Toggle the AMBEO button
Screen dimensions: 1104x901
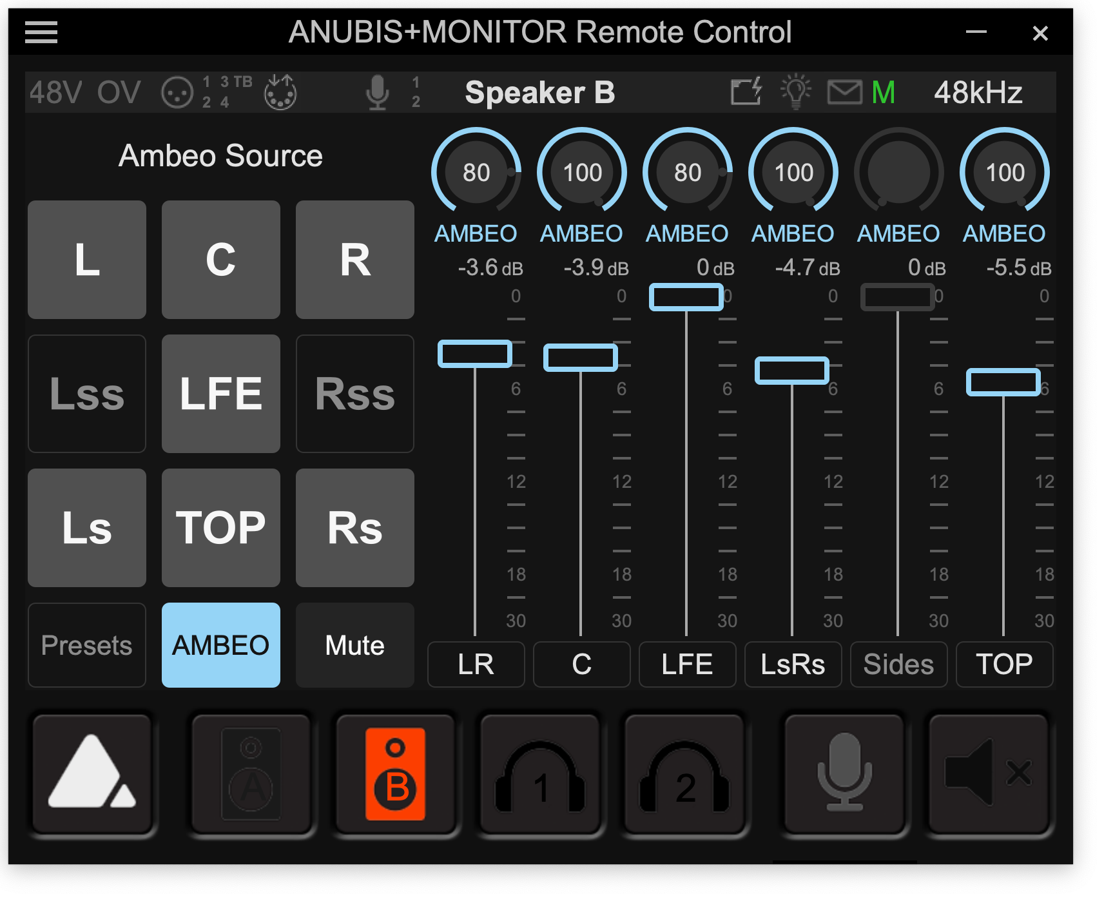pyautogui.click(x=221, y=645)
